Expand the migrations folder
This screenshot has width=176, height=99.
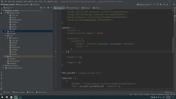click(x=7, y=38)
